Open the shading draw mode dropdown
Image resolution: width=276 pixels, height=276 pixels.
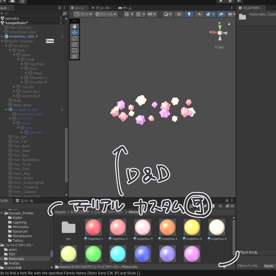coord(168,14)
